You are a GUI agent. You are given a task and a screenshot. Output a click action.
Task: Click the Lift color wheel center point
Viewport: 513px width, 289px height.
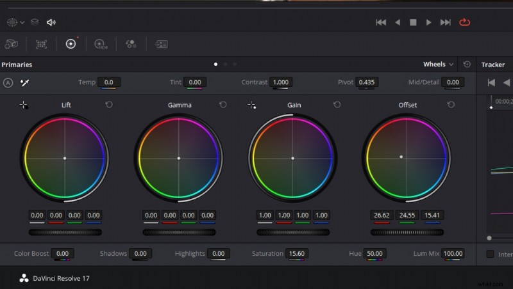pyautogui.click(x=65, y=158)
